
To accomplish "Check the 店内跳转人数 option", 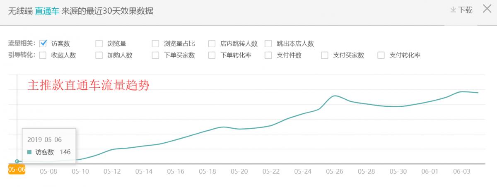I will (212, 43).
